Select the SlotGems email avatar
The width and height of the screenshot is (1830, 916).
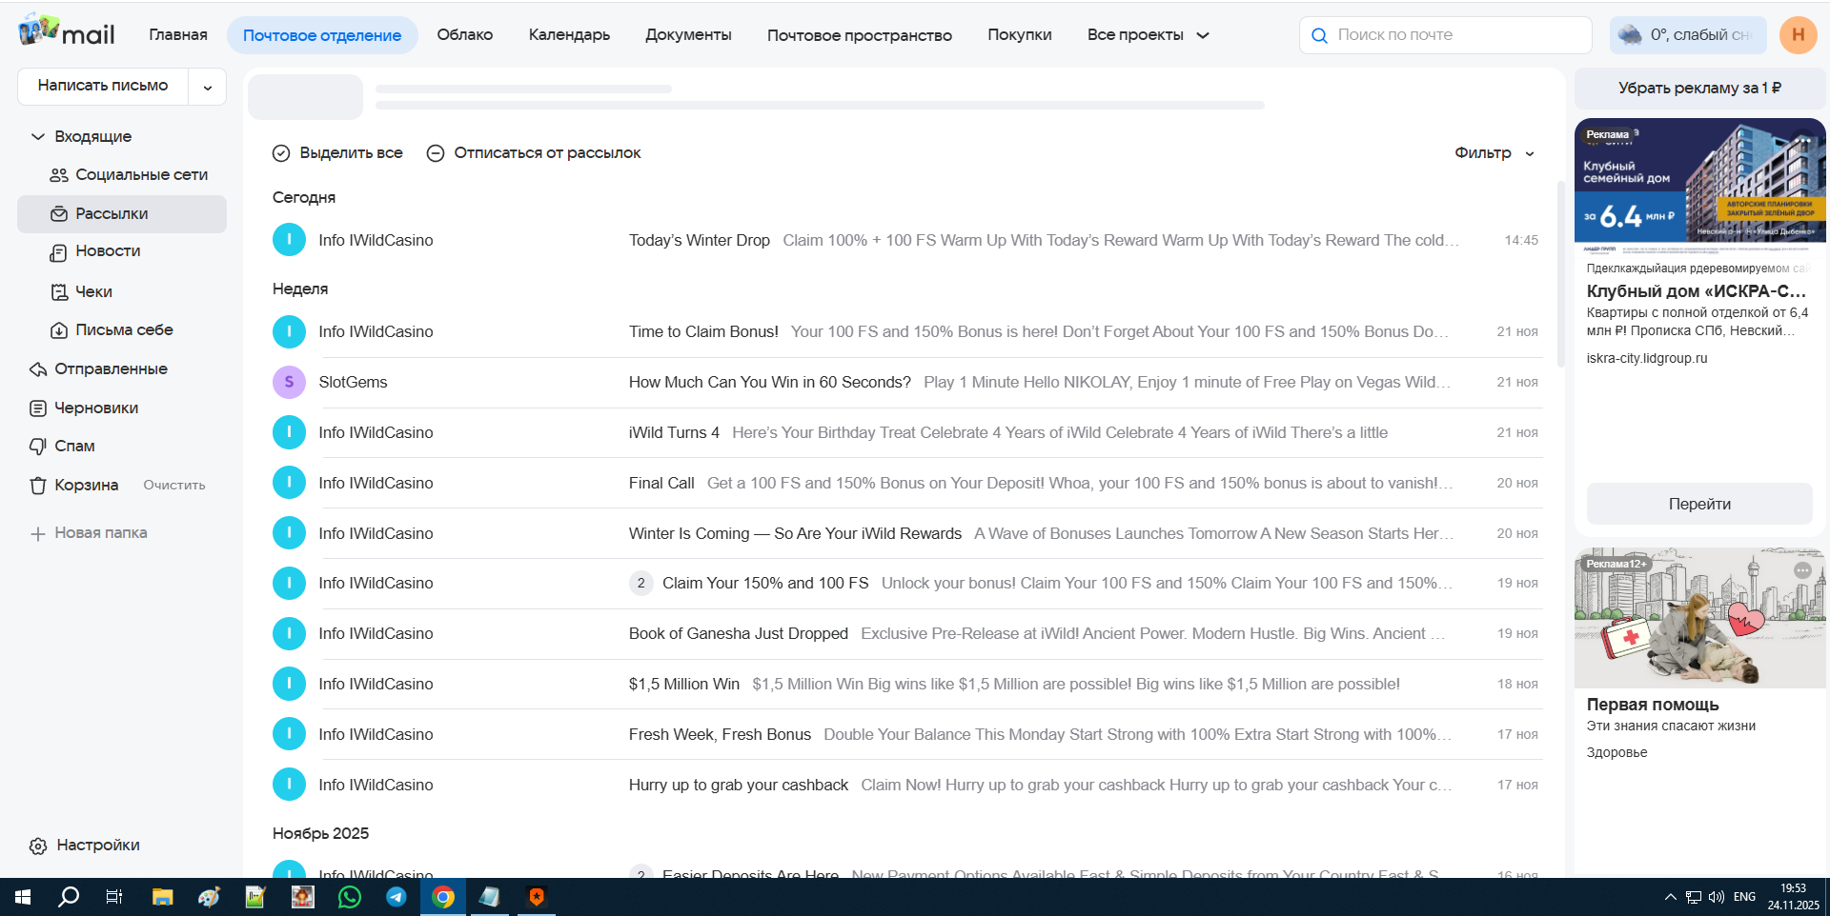[x=289, y=382]
